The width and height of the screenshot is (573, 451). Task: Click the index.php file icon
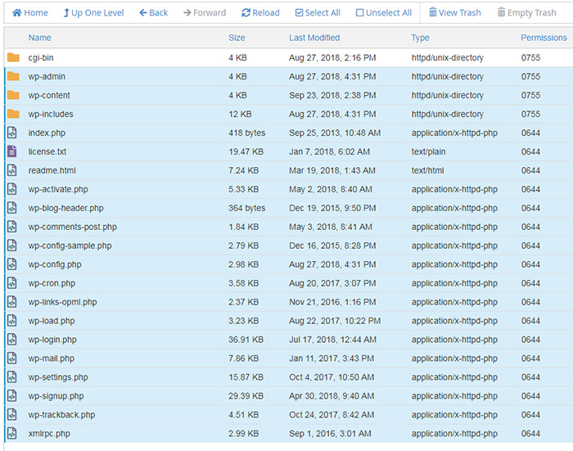(12, 133)
